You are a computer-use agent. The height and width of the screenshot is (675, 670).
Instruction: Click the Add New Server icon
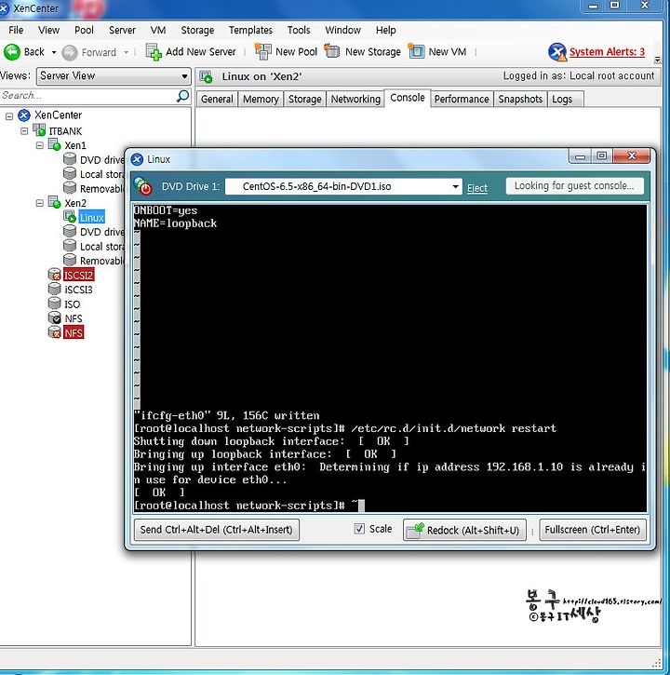(154, 52)
